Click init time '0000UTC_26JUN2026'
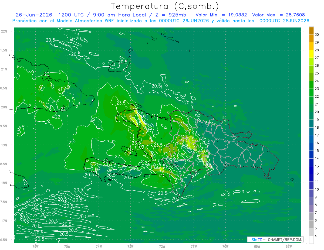 (184, 21)
